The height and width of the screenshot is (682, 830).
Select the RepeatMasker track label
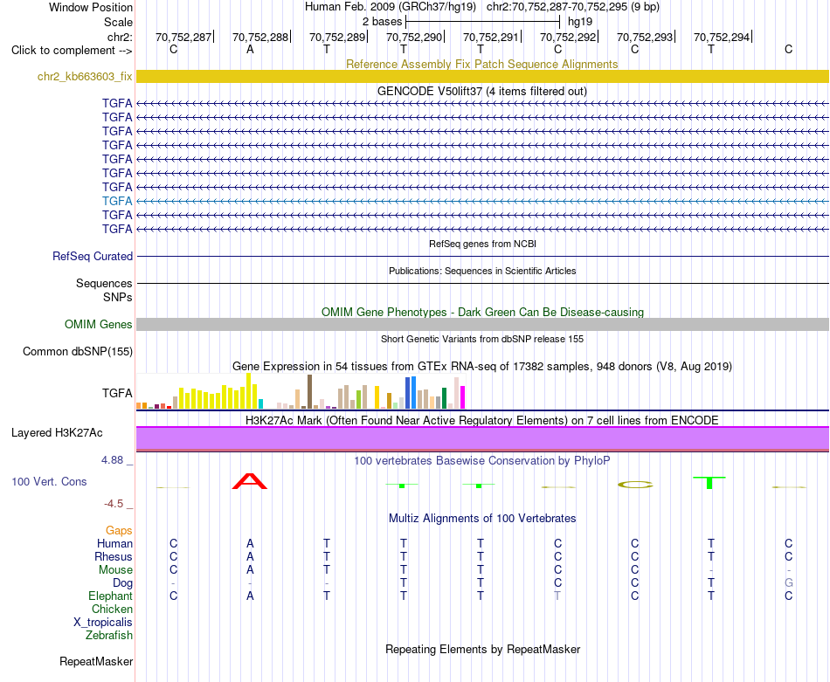[x=96, y=661]
